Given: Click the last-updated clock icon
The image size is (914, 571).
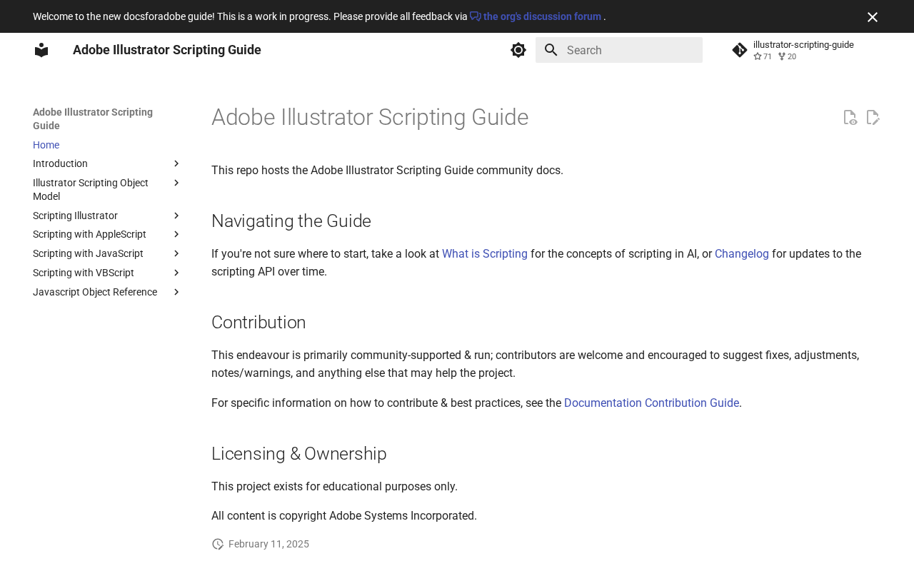Looking at the screenshot, I should click(x=218, y=544).
